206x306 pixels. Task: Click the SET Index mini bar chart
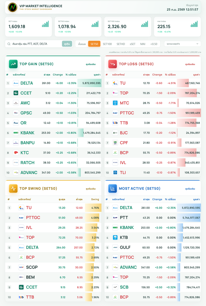[45, 24]
